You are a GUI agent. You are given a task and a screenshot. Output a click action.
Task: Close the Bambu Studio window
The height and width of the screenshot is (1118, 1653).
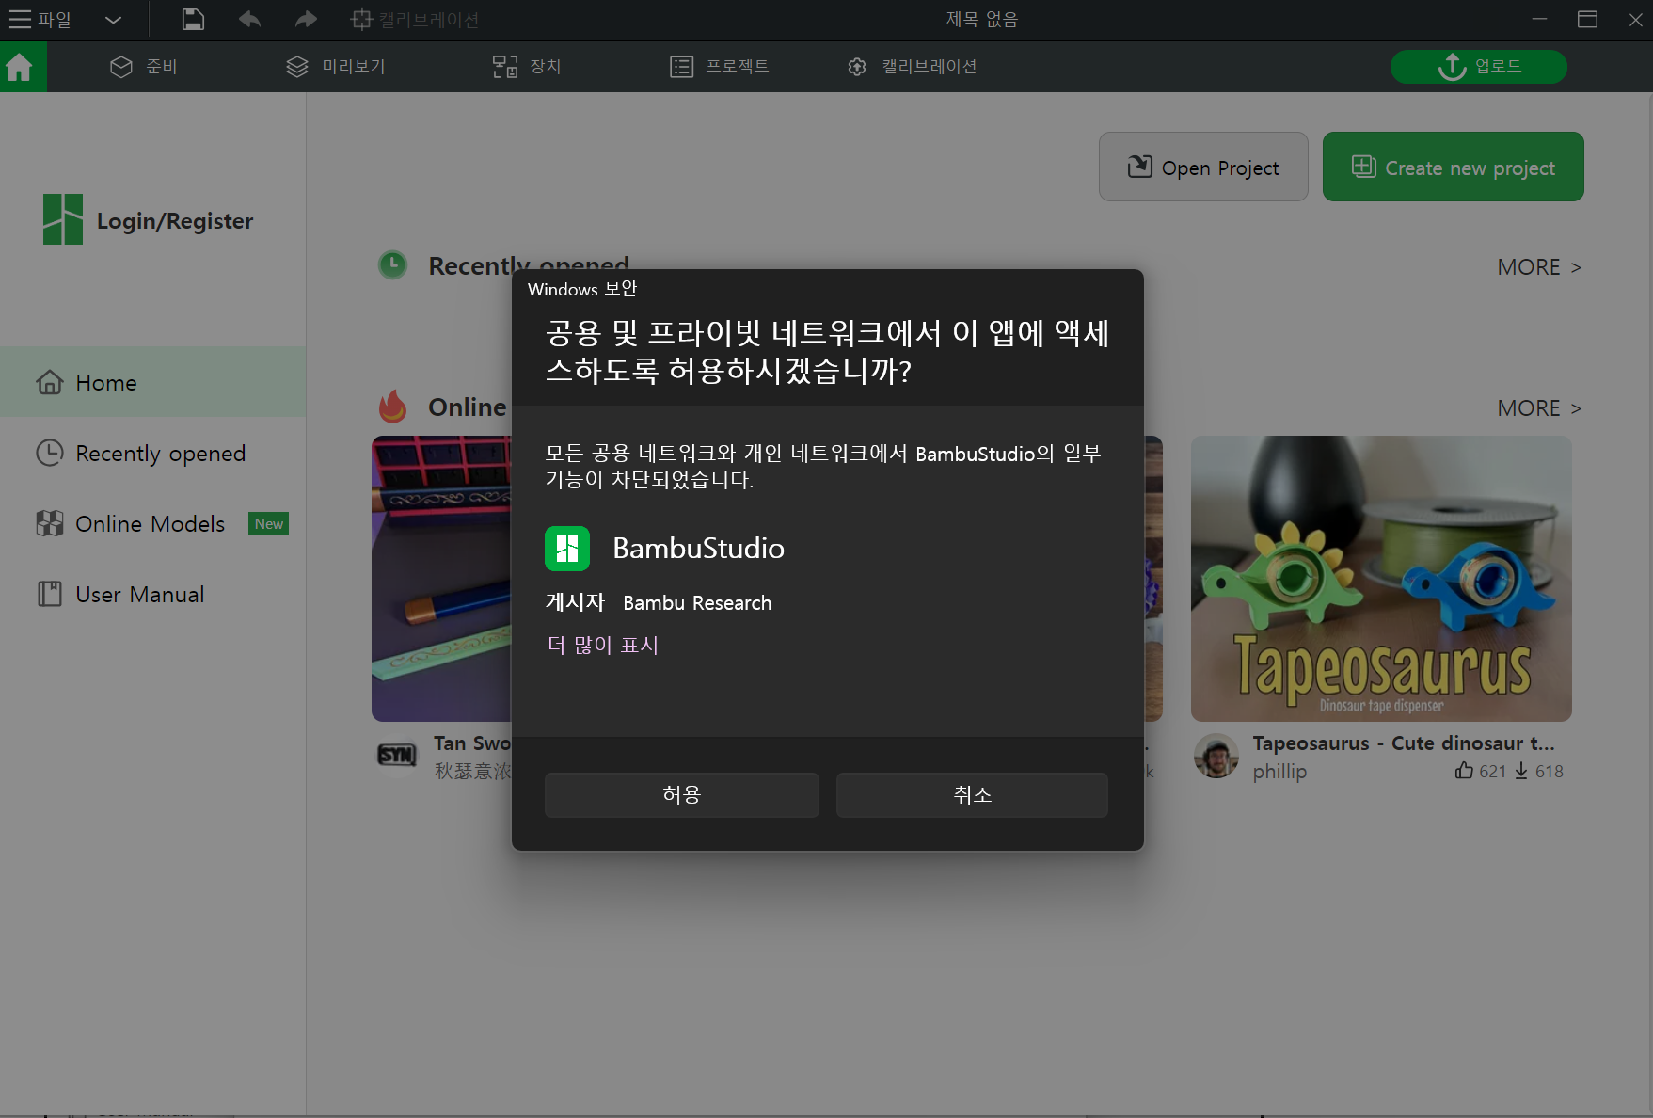[x=1635, y=20]
